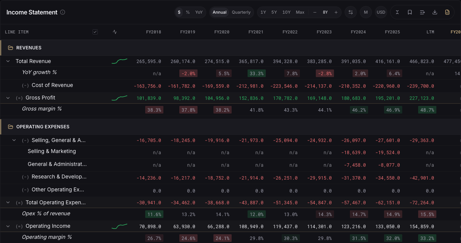The height and width of the screenshot is (243, 461).
Task: Click the bookmark icon in the toolbar
Action: (410, 12)
